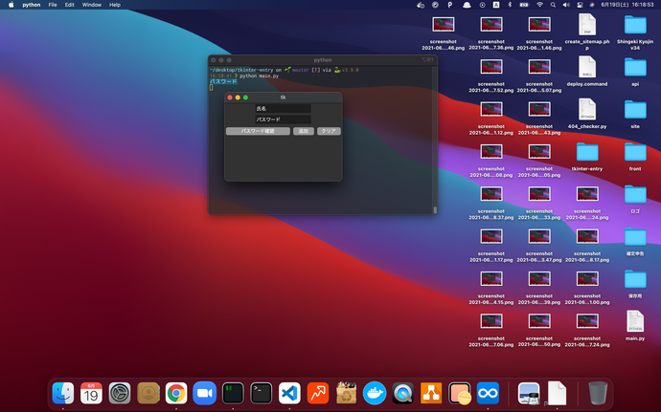Select the main.py file on the desktop
The width and height of the screenshot is (661, 412).
(635, 321)
